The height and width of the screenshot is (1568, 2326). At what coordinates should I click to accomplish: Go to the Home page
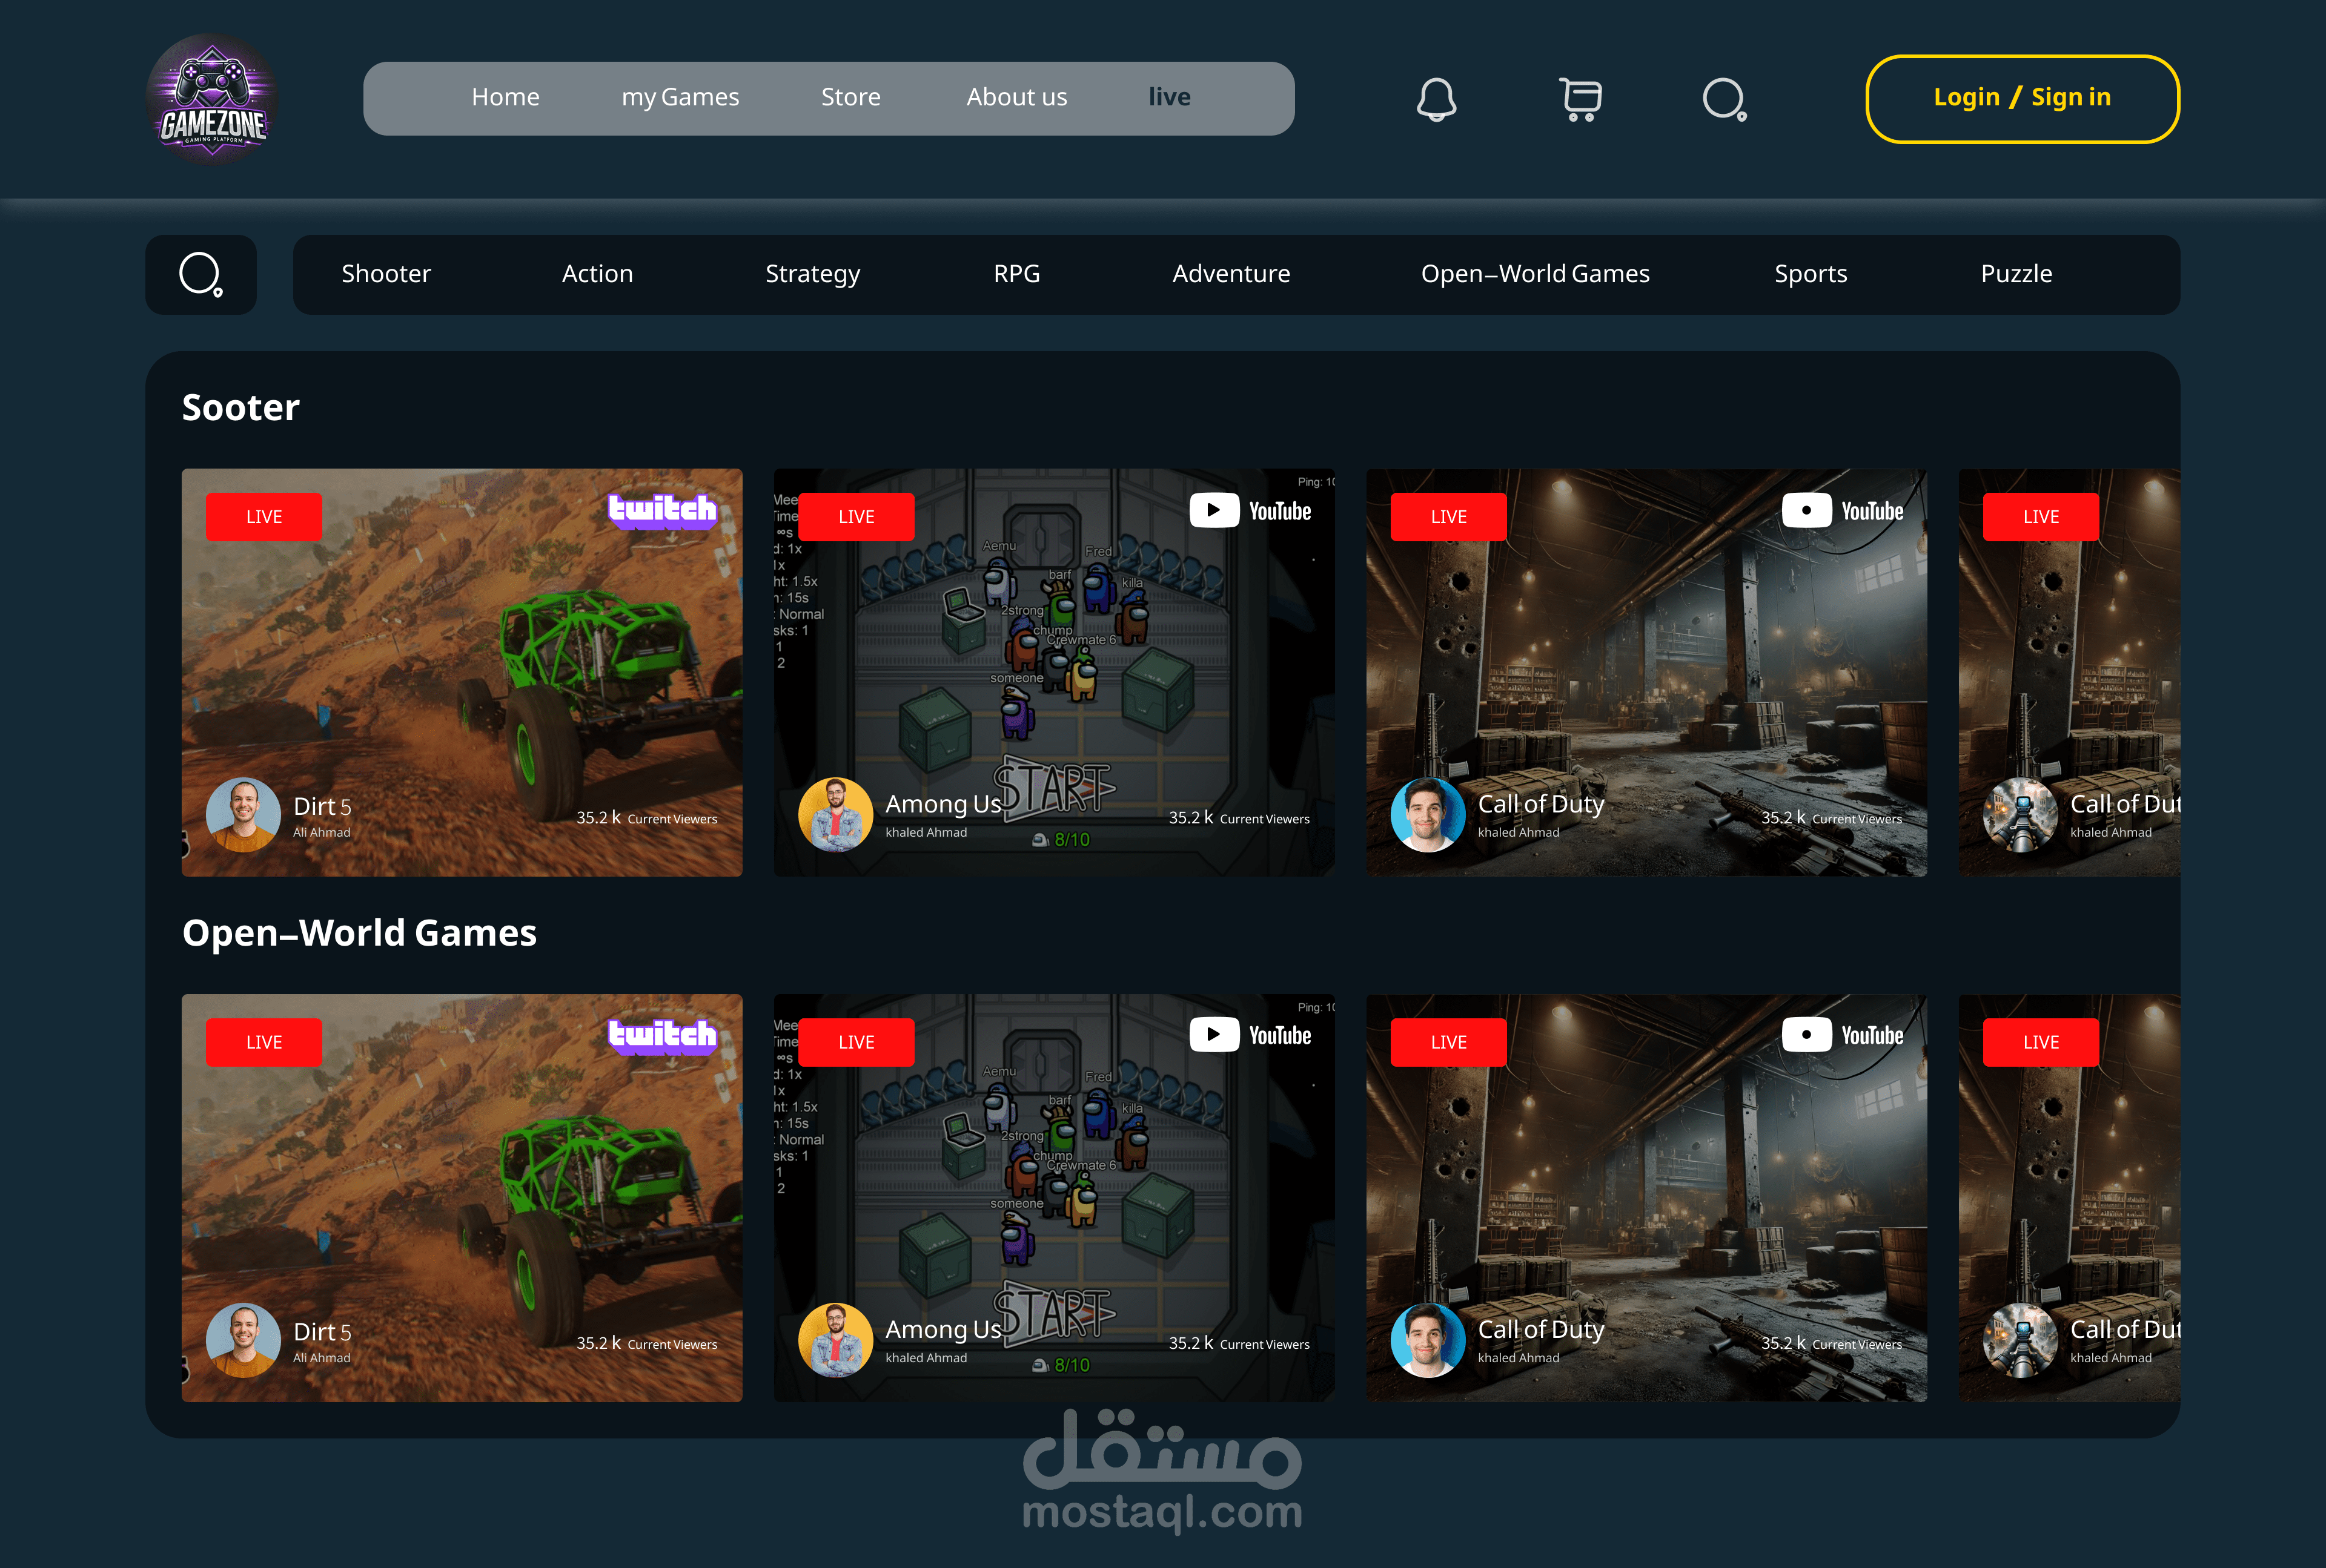tap(505, 97)
